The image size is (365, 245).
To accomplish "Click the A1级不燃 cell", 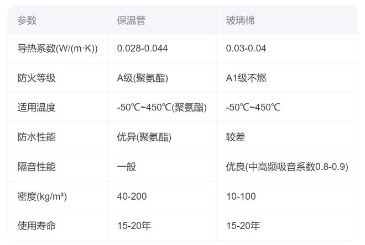I will (x=246, y=78).
